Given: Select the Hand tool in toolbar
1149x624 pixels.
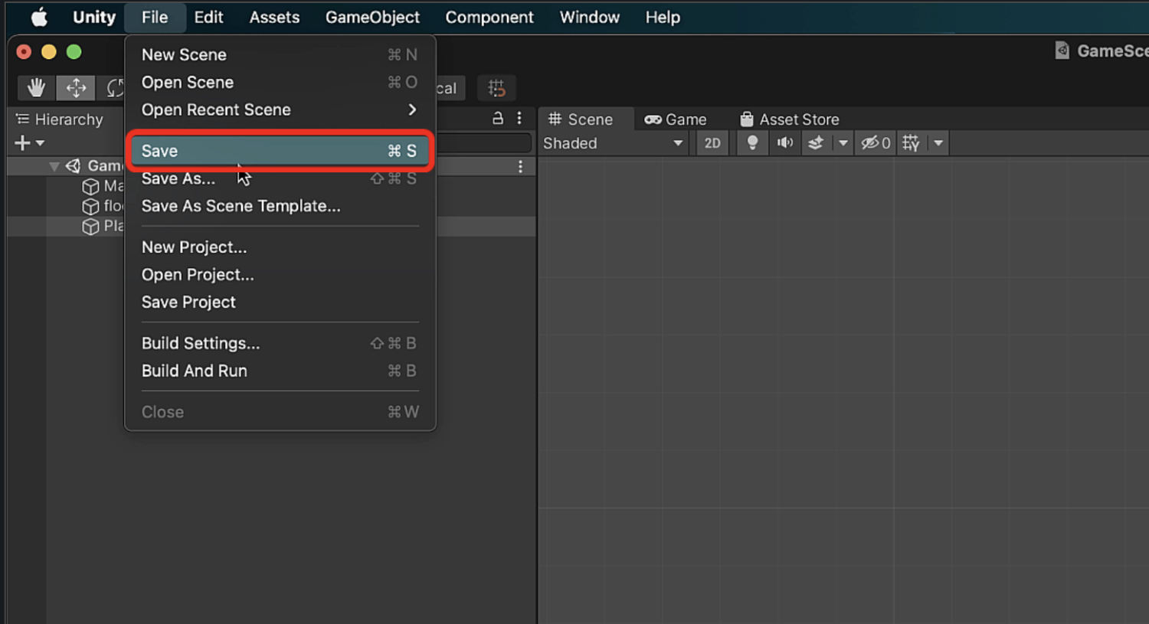Looking at the screenshot, I should pos(36,88).
